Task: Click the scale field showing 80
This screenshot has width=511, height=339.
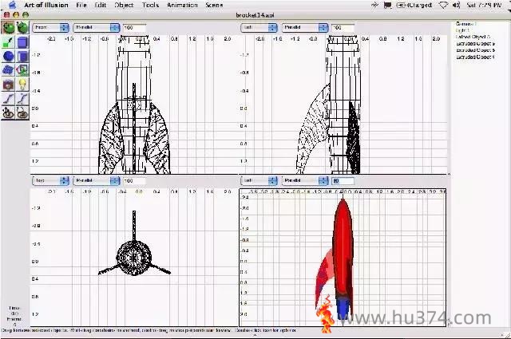Action: click(343, 181)
